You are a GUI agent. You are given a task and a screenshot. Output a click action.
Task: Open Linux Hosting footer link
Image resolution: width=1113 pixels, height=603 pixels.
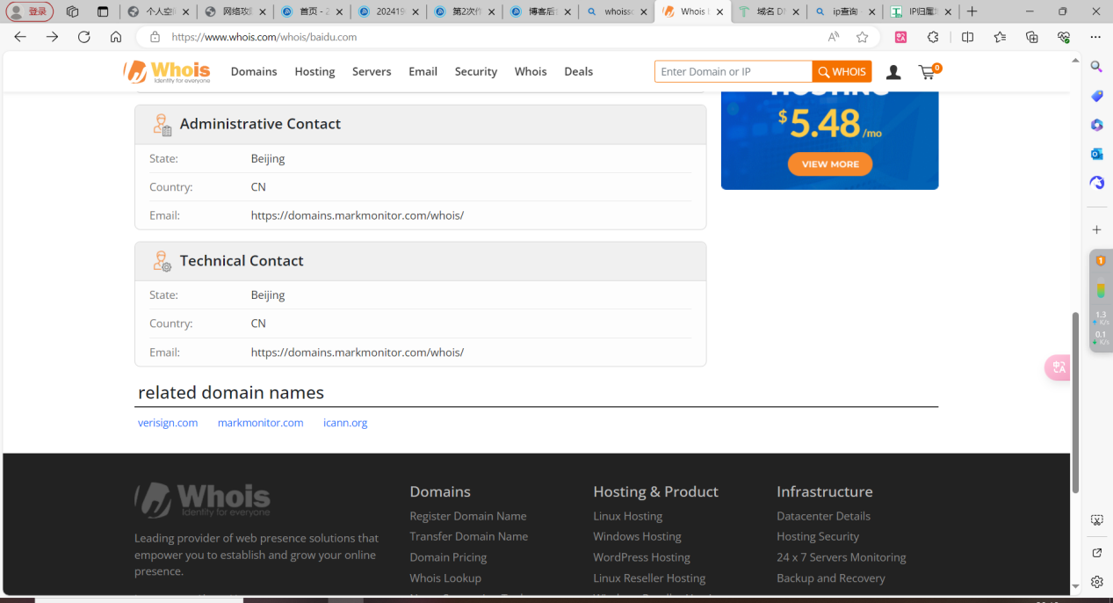click(628, 516)
